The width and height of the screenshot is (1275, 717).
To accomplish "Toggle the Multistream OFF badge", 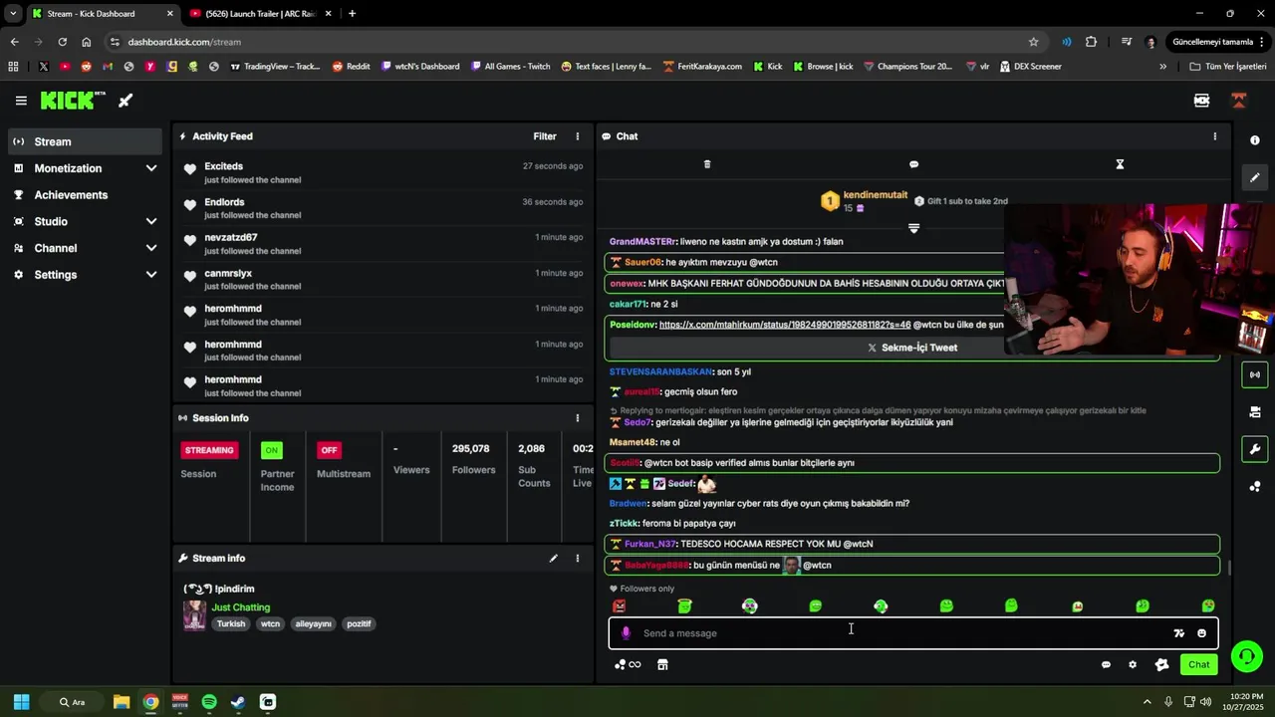I will click(329, 450).
